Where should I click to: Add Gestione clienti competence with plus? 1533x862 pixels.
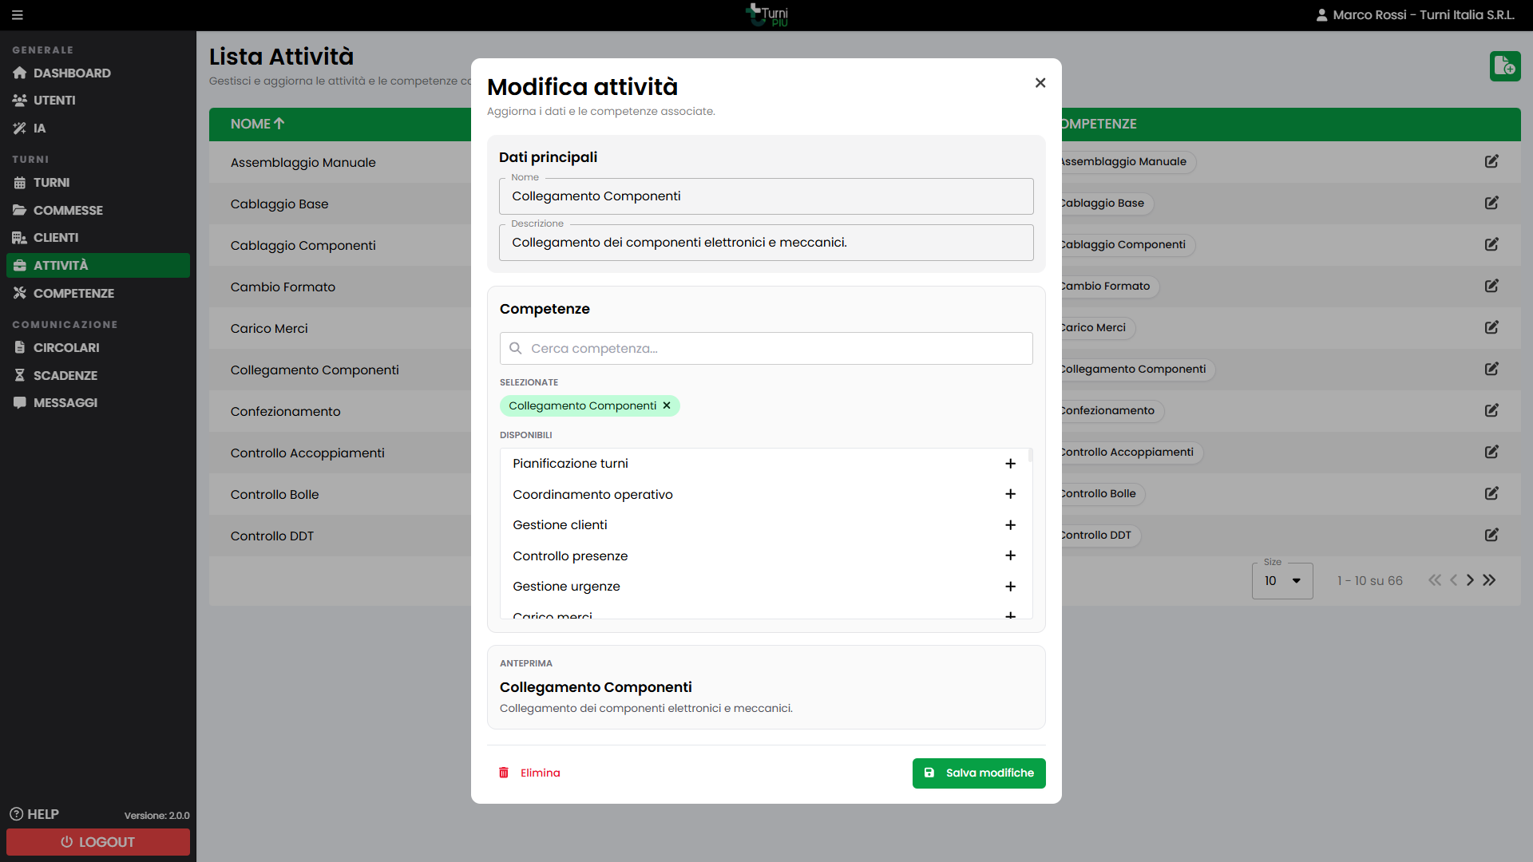pos(1010,525)
